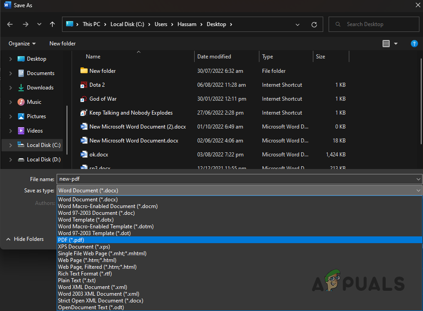
Task: Click the change view layout icon
Action: pyautogui.click(x=386, y=44)
